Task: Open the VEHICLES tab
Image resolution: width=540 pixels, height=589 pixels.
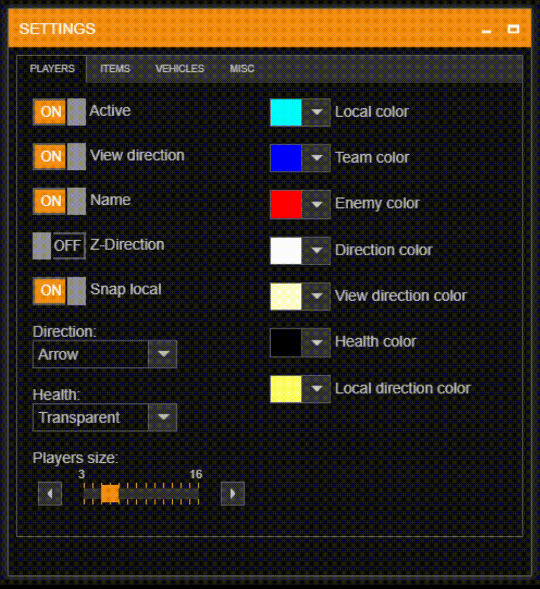Action: tap(179, 69)
